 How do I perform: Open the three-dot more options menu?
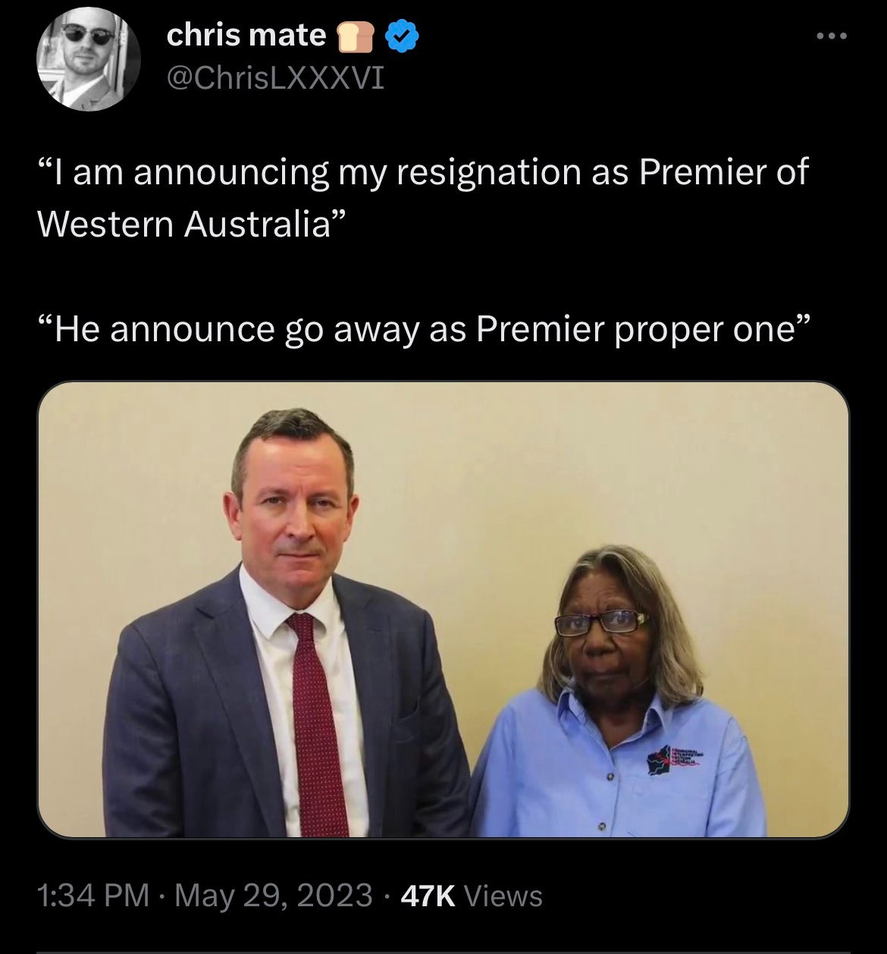tap(830, 36)
